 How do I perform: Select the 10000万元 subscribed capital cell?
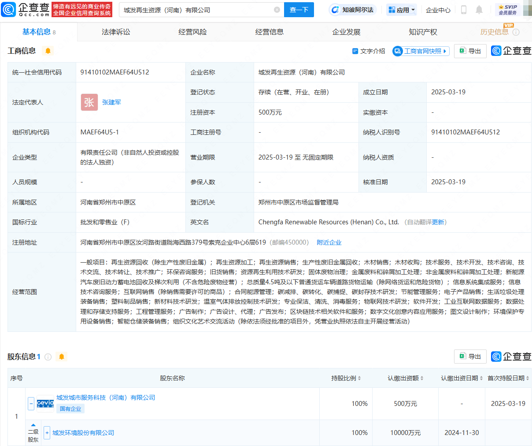405,433
